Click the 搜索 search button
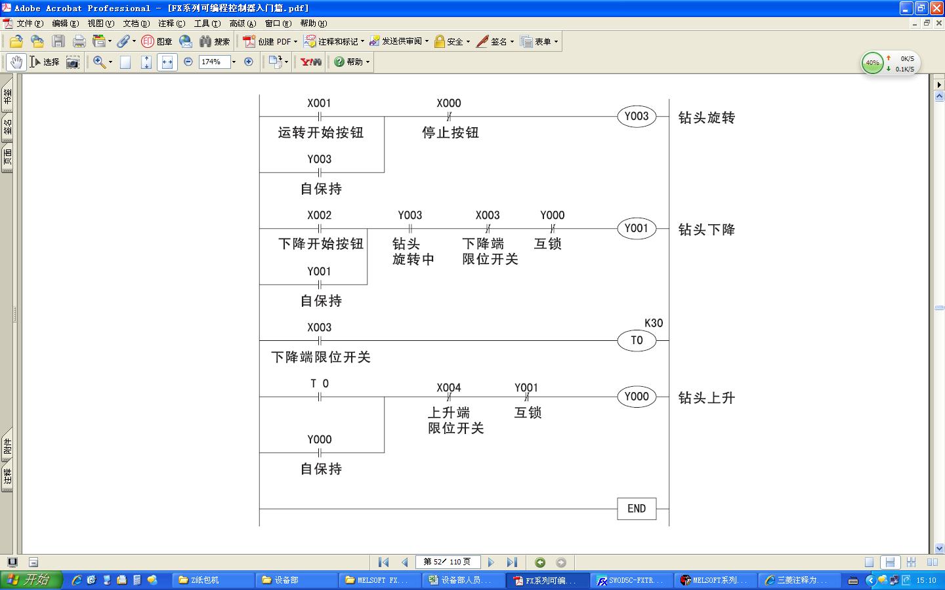This screenshot has height=590, width=945. [215, 41]
